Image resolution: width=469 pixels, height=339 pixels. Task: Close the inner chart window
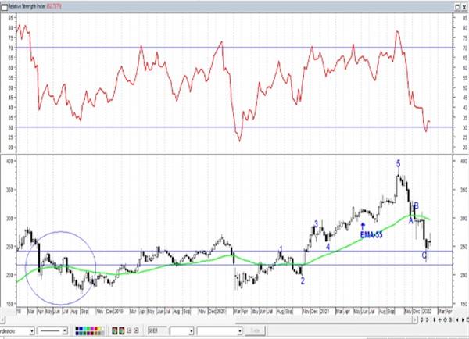click(464, 7)
